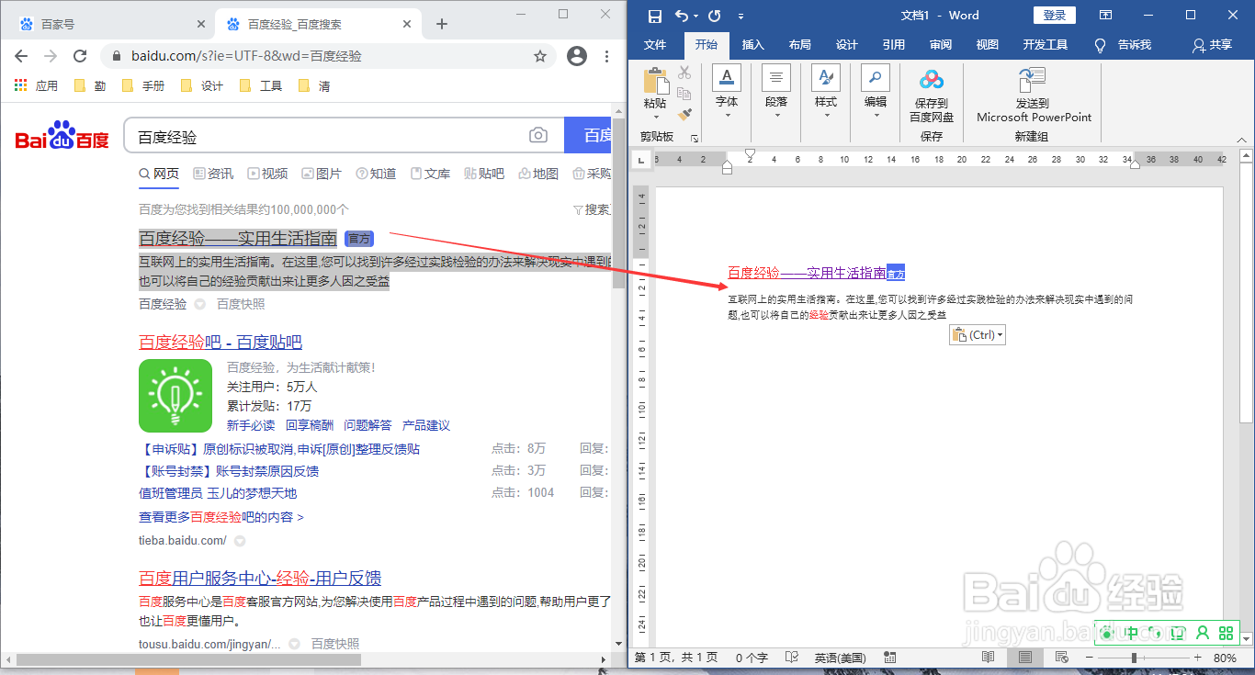Open the File tab in Word

click(x=655, y=45)
